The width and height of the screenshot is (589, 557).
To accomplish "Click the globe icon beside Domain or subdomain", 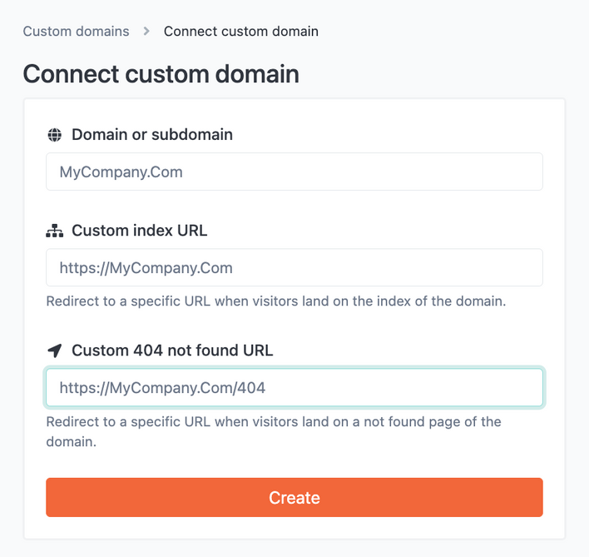I will [54, 135].
